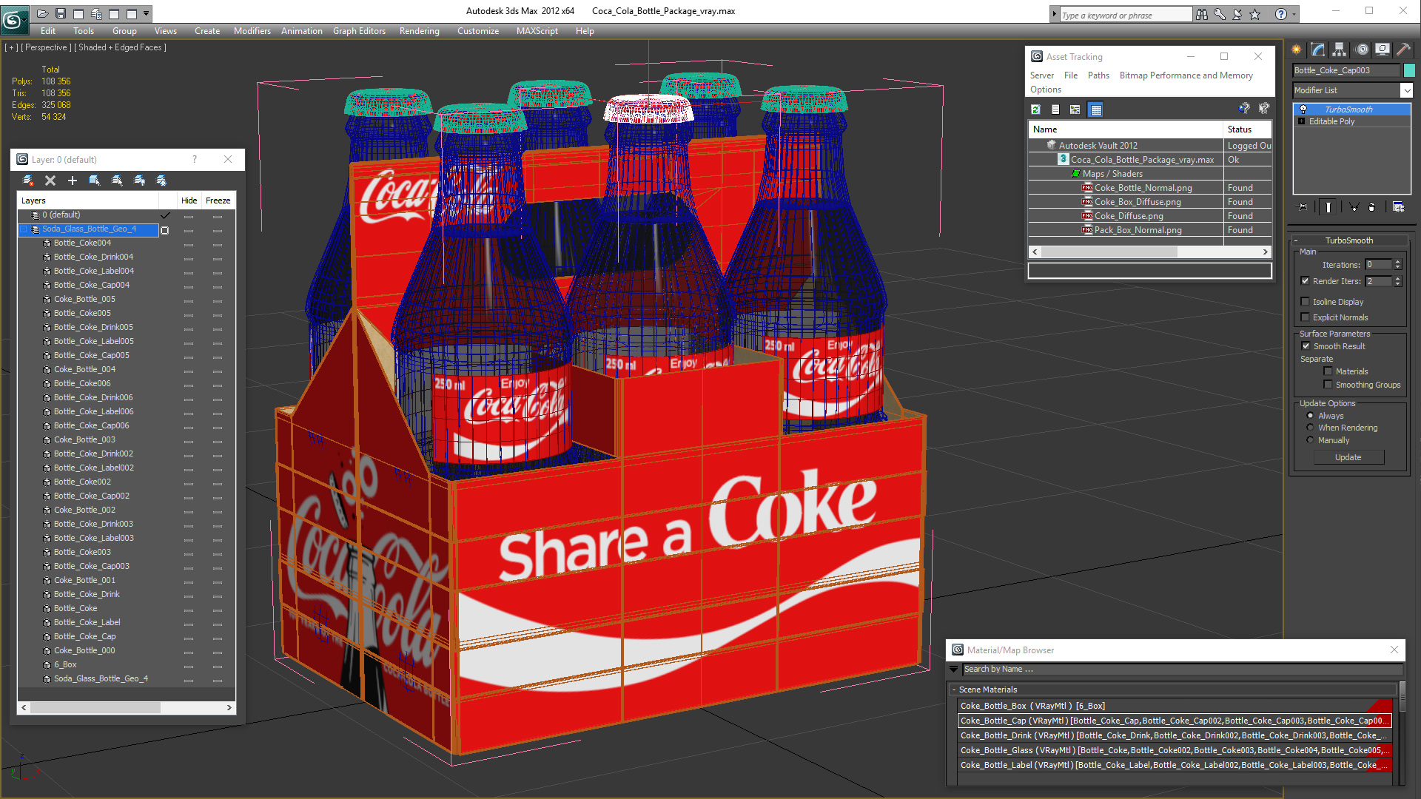
Task: Click Shaded + Edged Faces viewport label
Action: (119, 47)
